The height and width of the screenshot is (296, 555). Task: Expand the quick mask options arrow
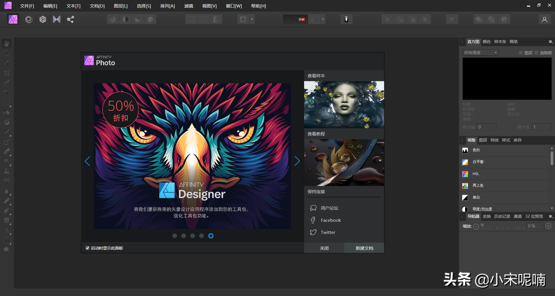point(252,19)
